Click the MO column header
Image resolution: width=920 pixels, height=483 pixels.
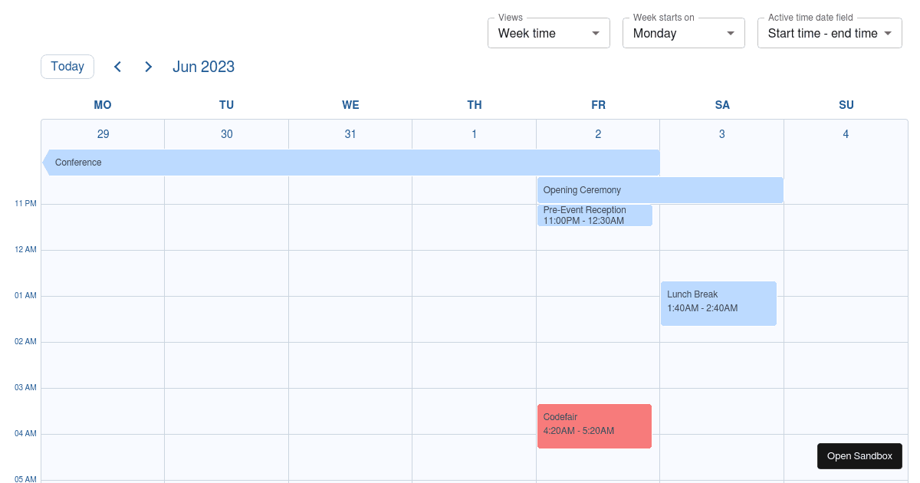click(x=102, y=105)
